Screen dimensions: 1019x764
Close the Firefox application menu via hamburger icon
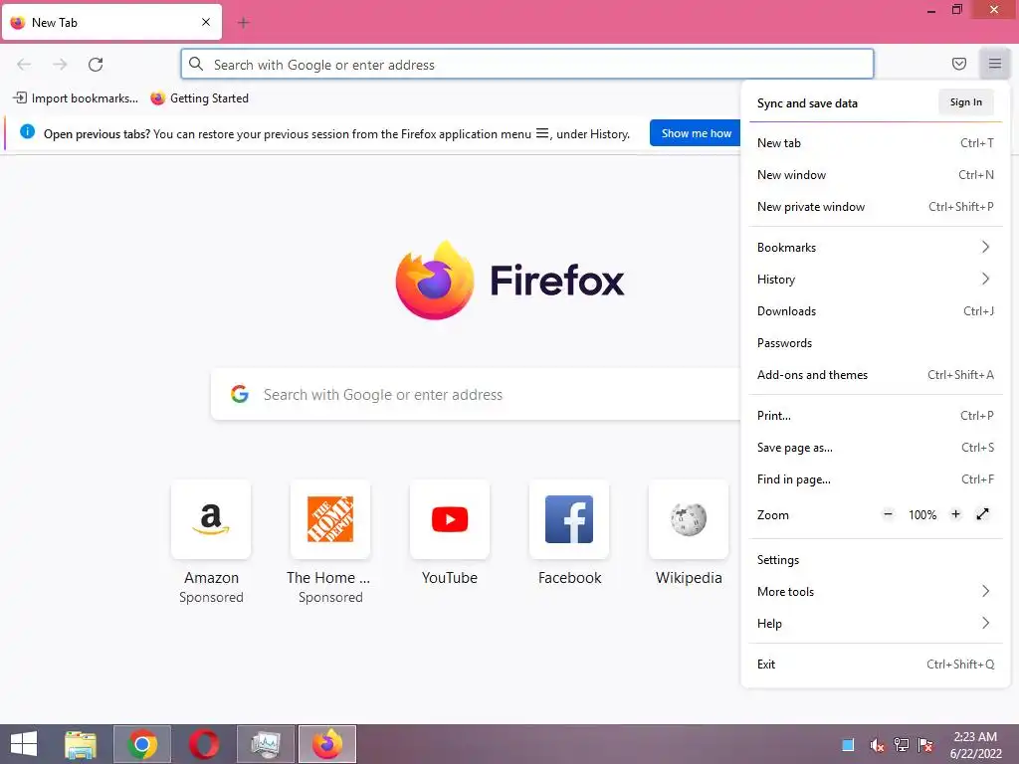pos(994,64)
